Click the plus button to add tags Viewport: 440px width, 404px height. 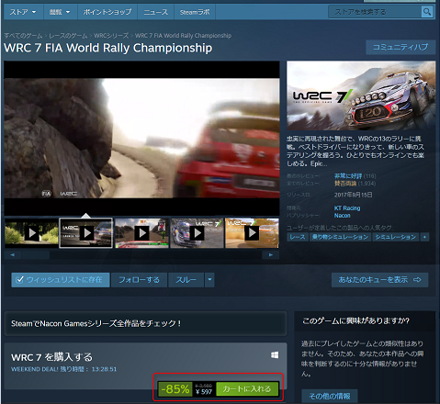[424, 237]
